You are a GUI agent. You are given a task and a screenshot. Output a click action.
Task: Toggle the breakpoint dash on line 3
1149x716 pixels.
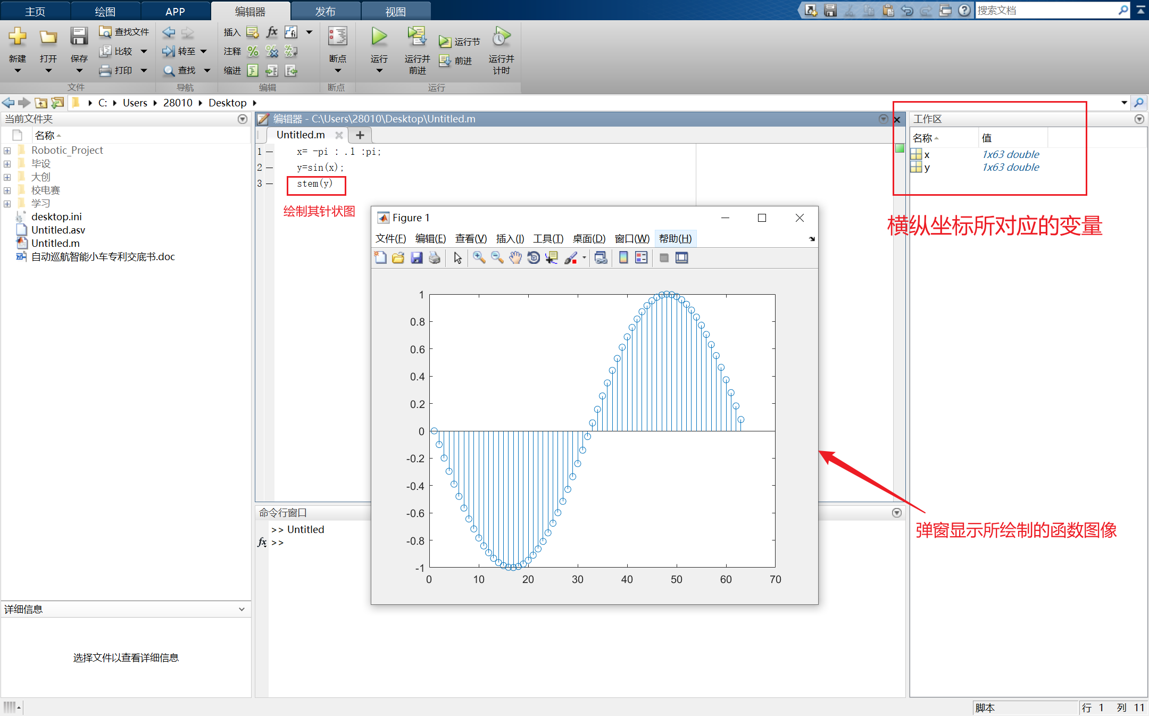click(x=270, y=184)
